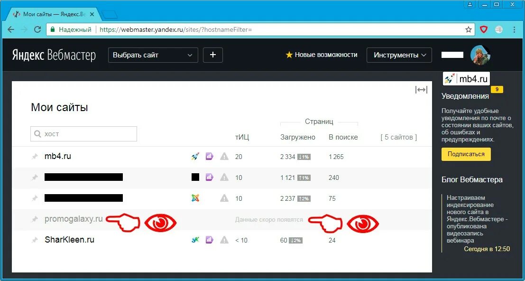Image resolution: width=525 pixels, height=281 pixels.
Task: Click warning triangle in 1 121 pages row
Action: click(224, 177)
